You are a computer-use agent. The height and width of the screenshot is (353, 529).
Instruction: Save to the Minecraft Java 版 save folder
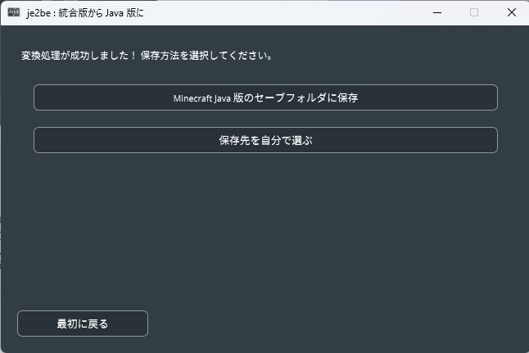(265, 97)
